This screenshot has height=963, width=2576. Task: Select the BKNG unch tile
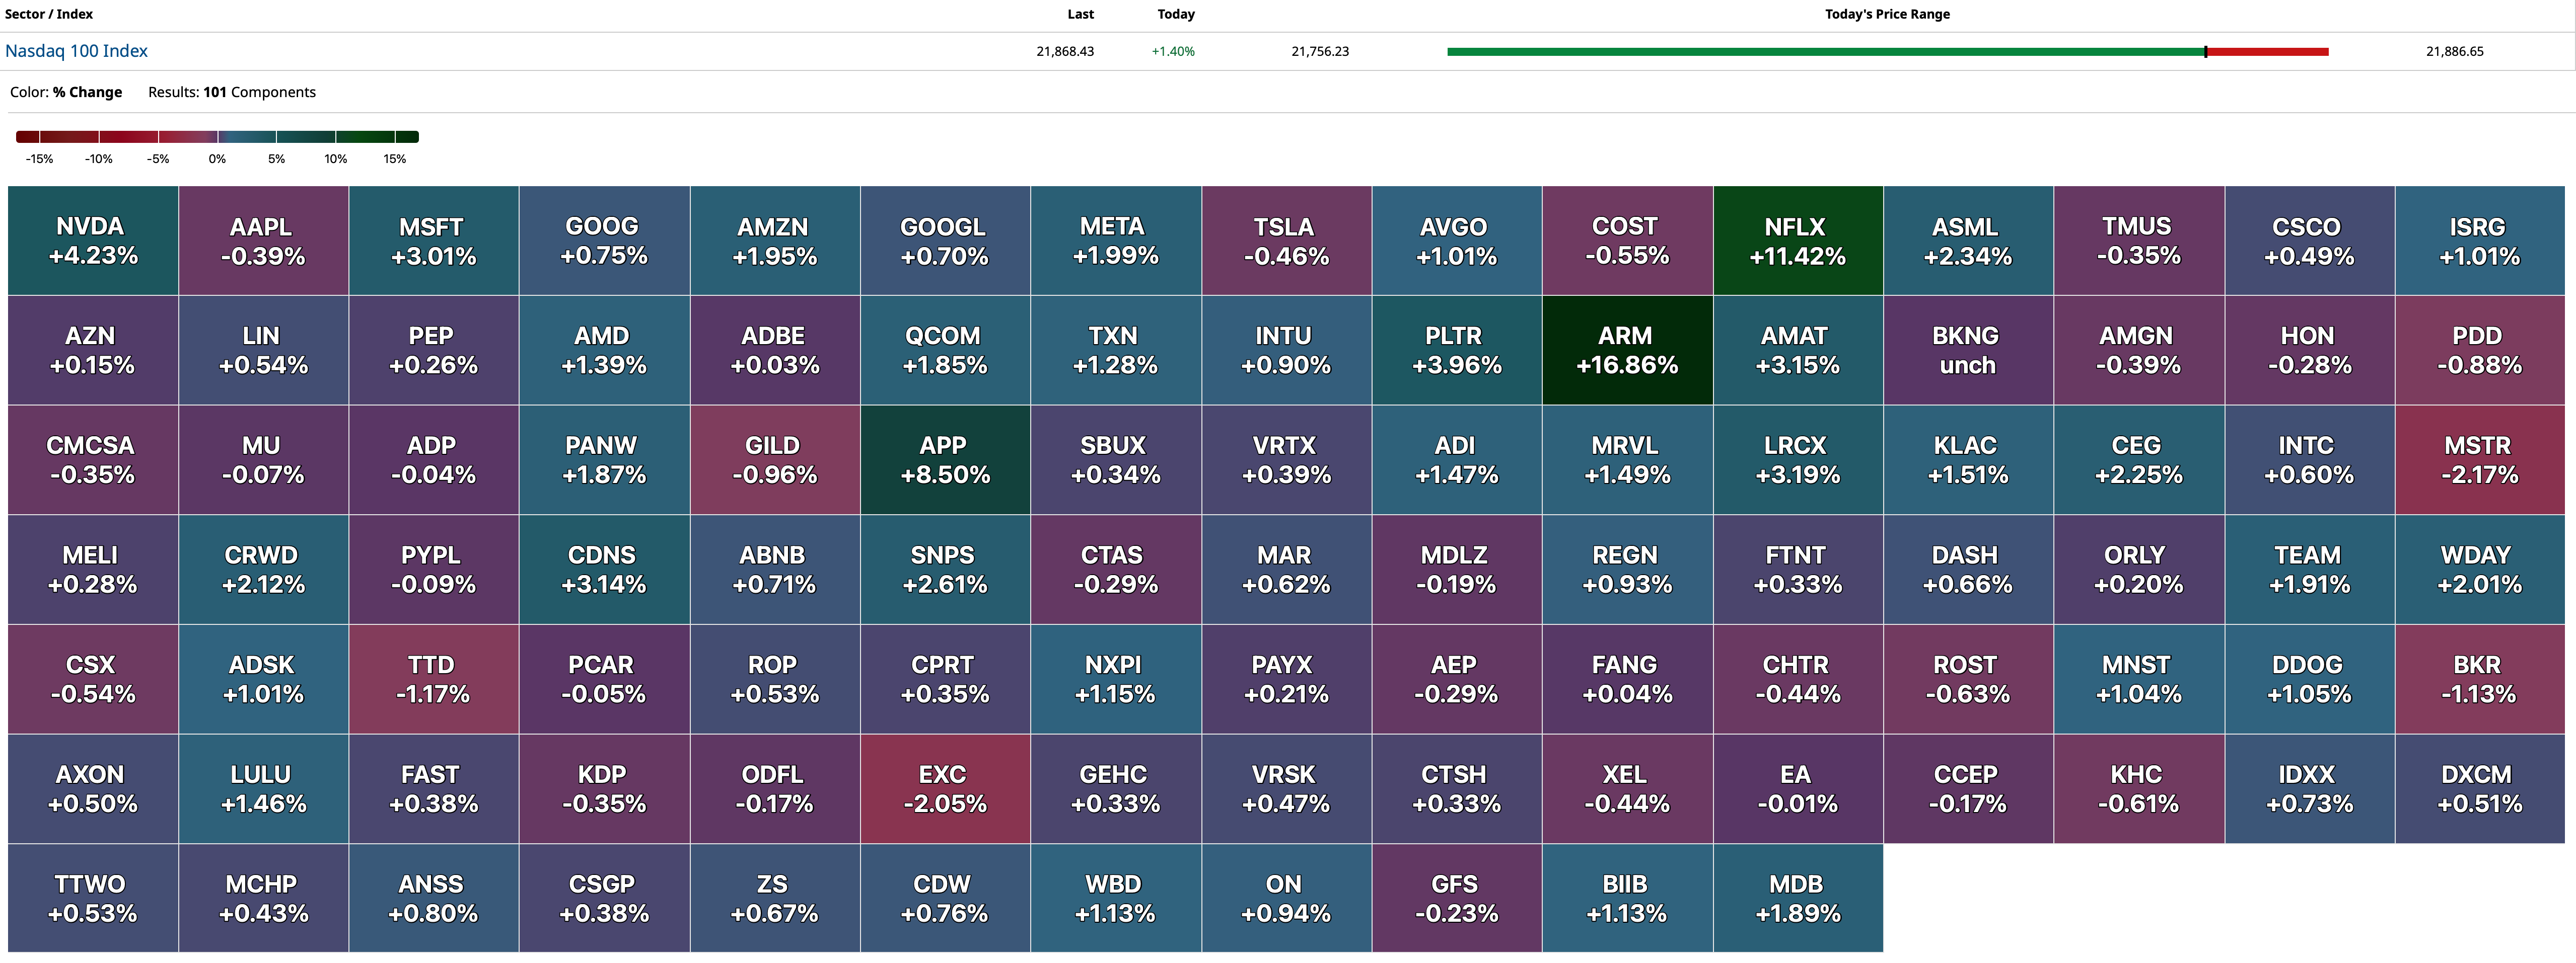tap(1967, 351)
